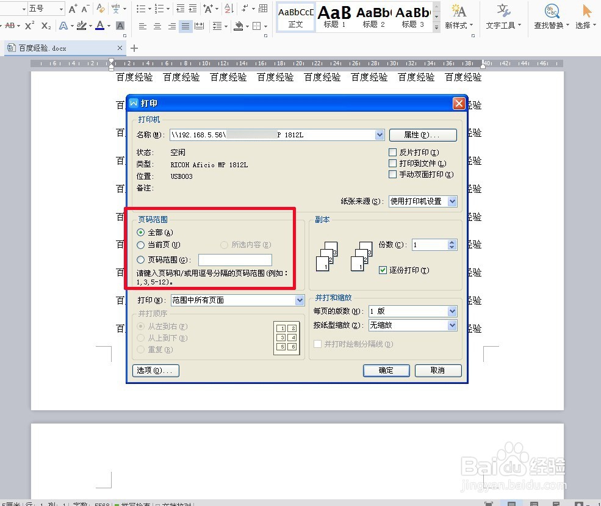
Task: Click the borders icon
Action: click(257, 26)
